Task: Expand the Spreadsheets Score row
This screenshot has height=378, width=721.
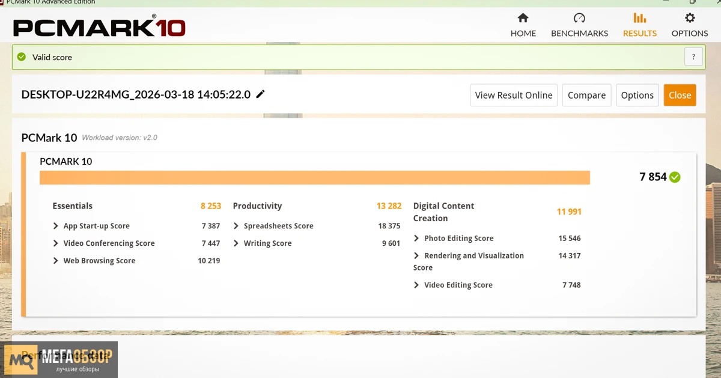Action: click(236, 226)
